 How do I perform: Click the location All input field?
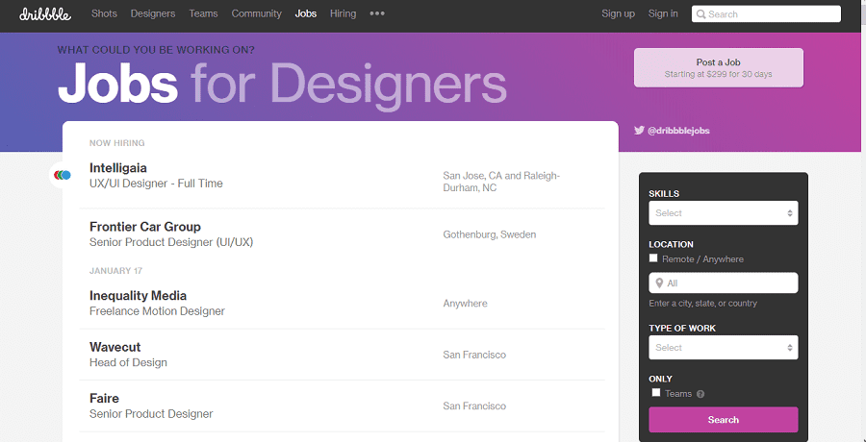723,283
